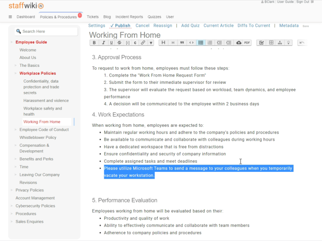
Task: Click the undo arrow in the toolbar
Action: pos(302,43)
